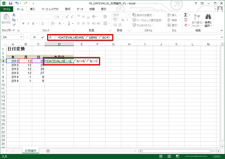Image resolution: width=225 pixels, height=159 pixels.
Task: Switch to the 表示 ribbon tab
Action: click(103, 9)
